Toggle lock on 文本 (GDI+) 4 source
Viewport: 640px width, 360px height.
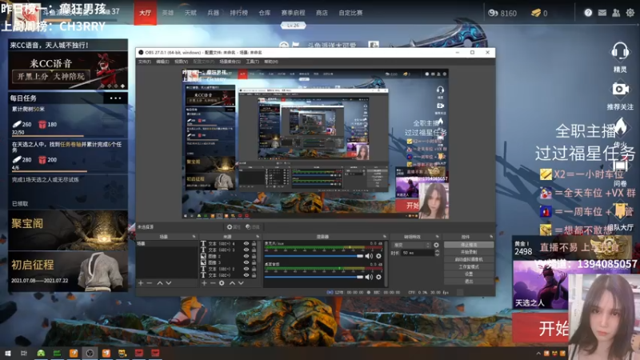pos(254,244)
